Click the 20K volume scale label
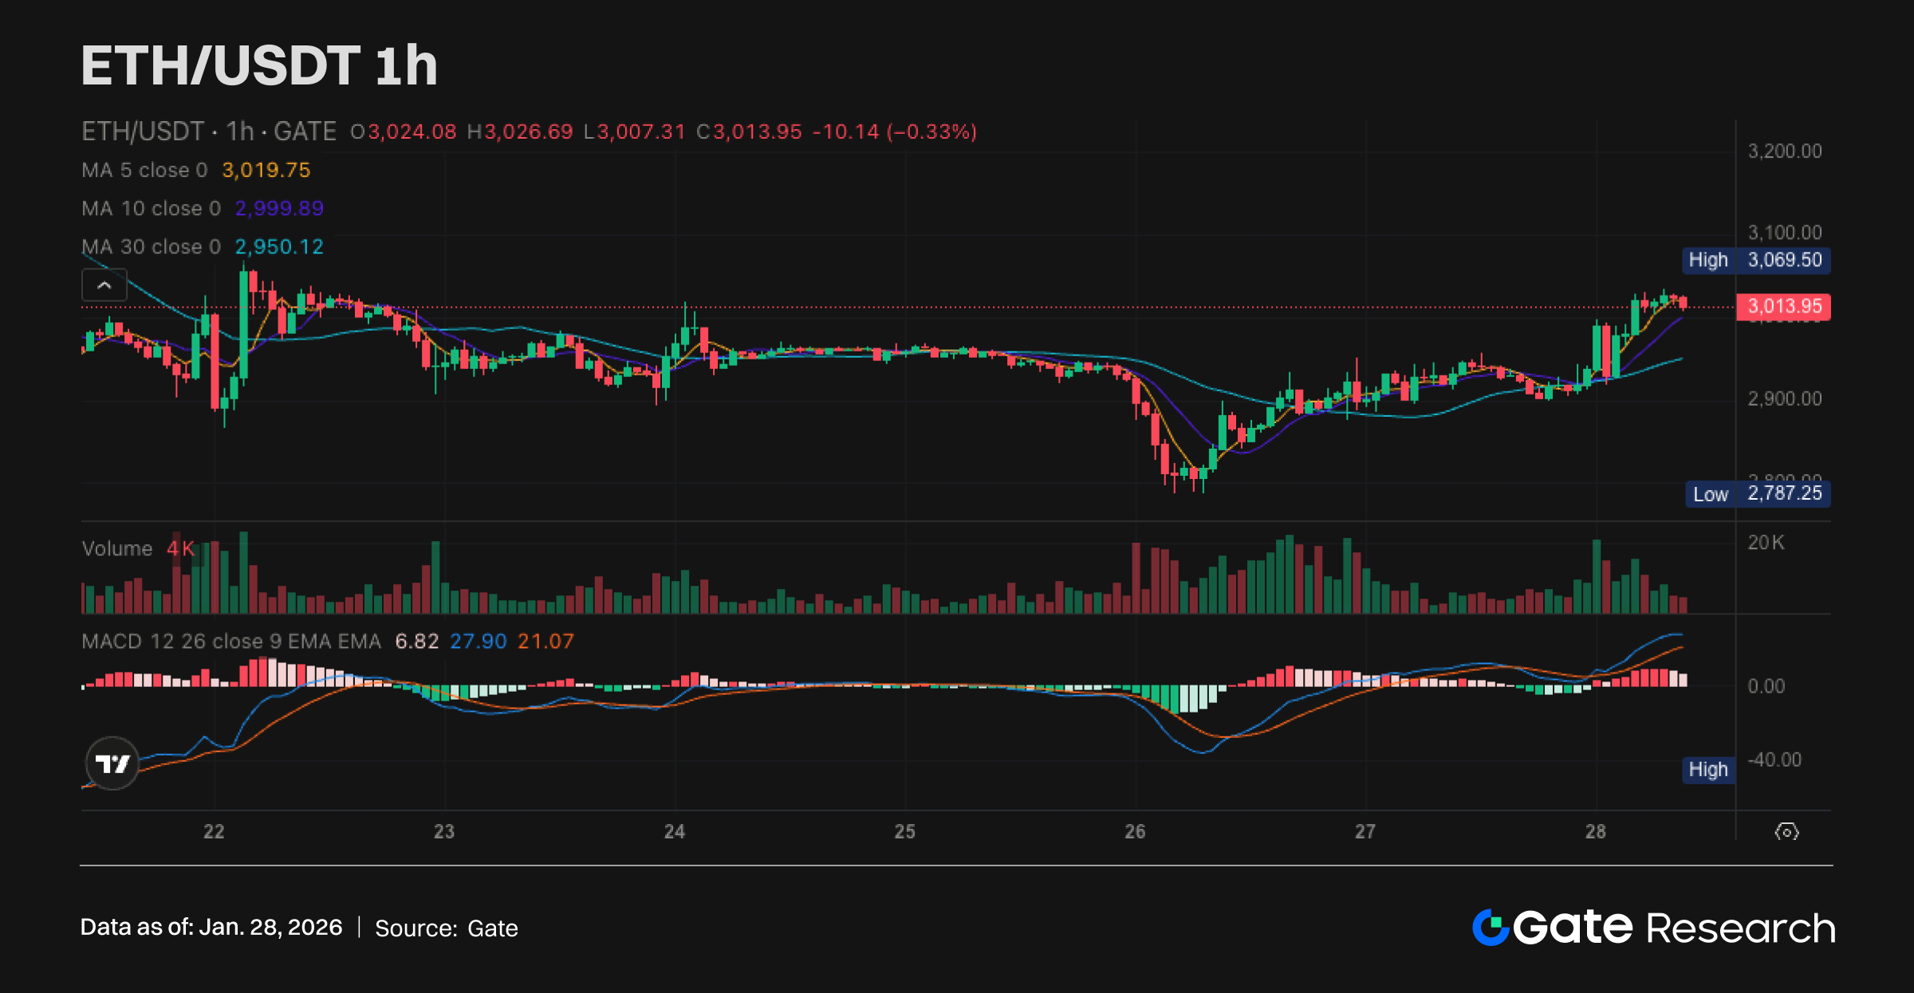 point(1766,543)
